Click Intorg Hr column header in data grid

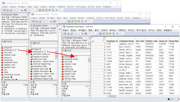pos(163,41)
